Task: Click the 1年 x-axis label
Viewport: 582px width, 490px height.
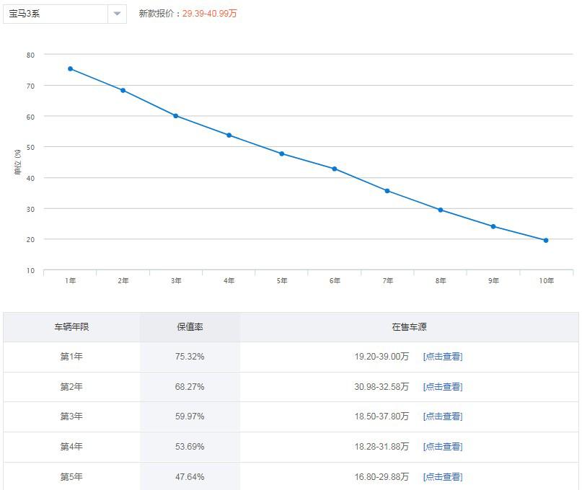Action: click(x=71, y=281)
